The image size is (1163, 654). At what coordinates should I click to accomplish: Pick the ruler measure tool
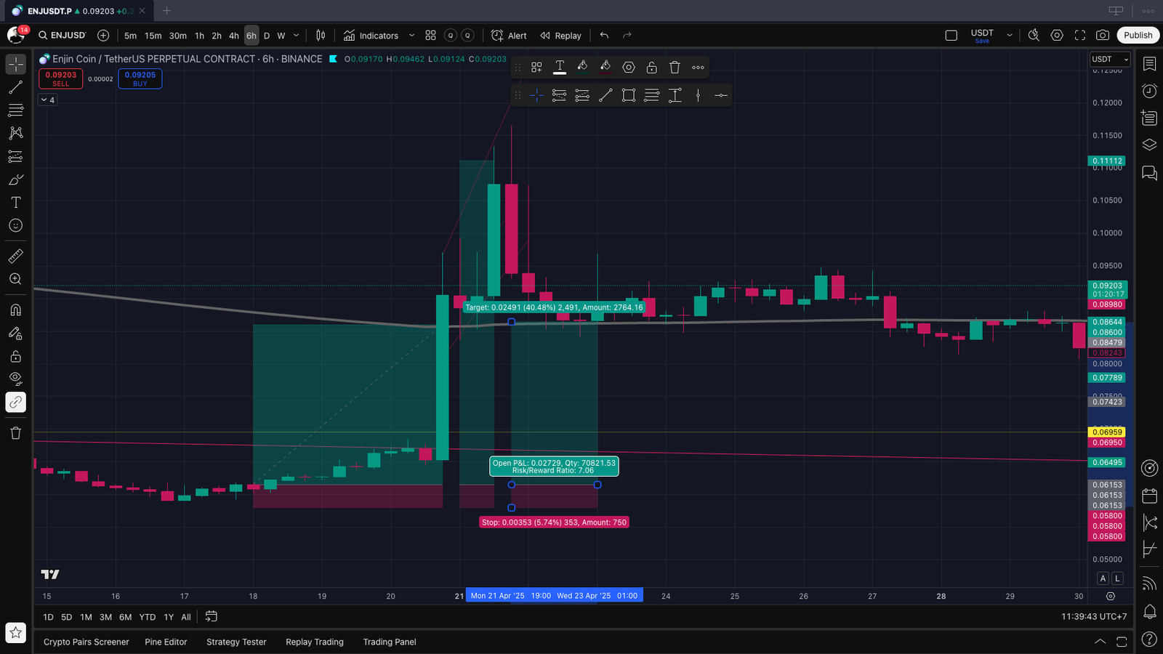tap(15, 256)
